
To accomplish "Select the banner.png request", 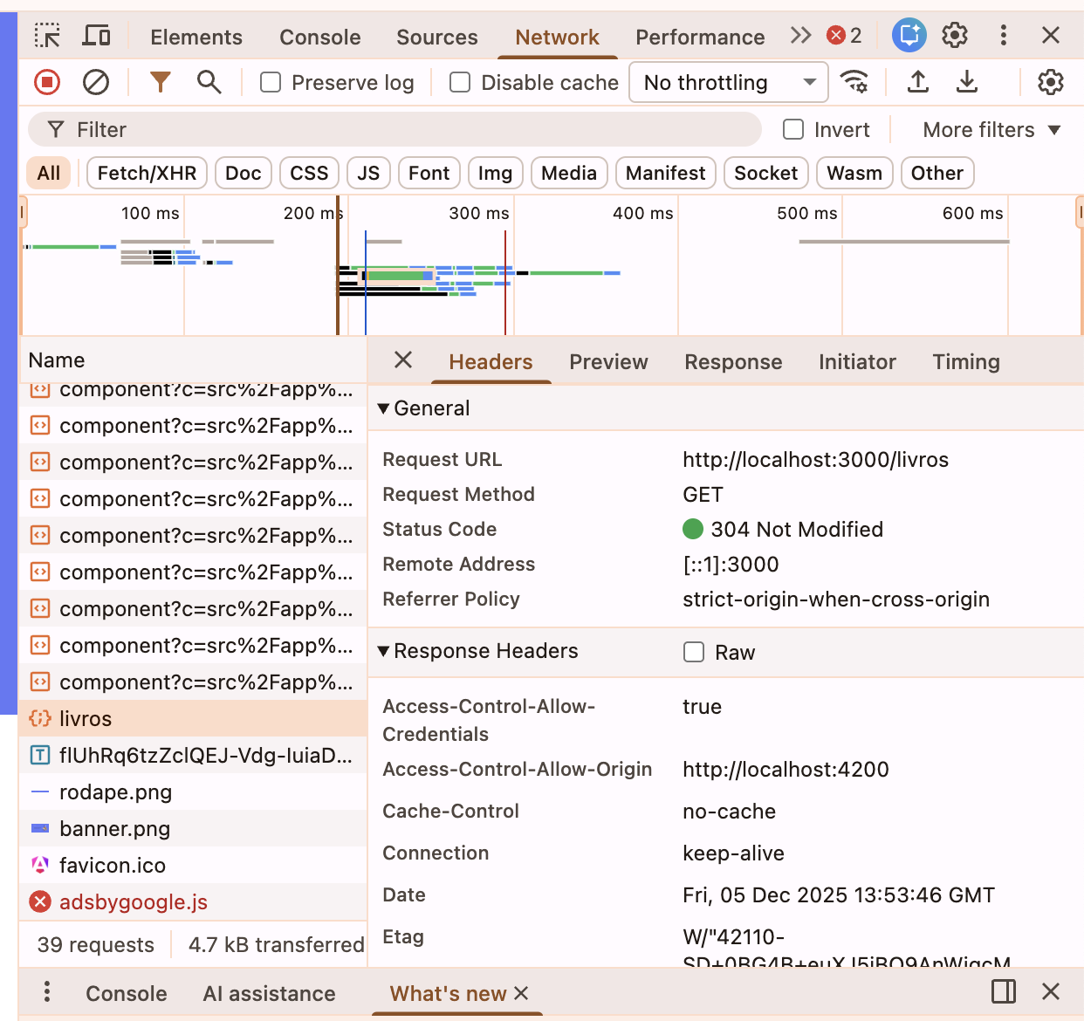I will (114, 828).
